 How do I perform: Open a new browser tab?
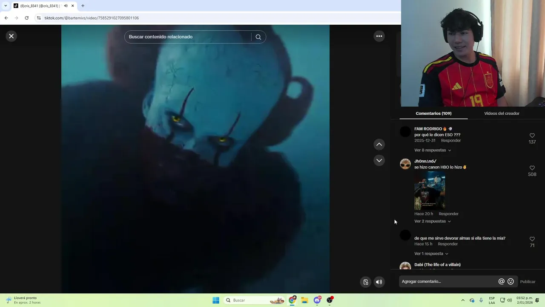83,6
